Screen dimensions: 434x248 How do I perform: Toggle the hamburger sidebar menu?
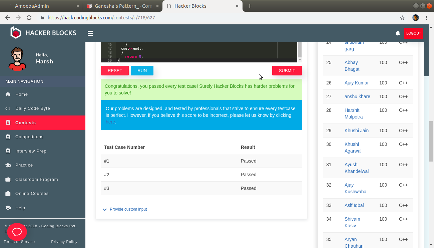[x=90, y=33]
